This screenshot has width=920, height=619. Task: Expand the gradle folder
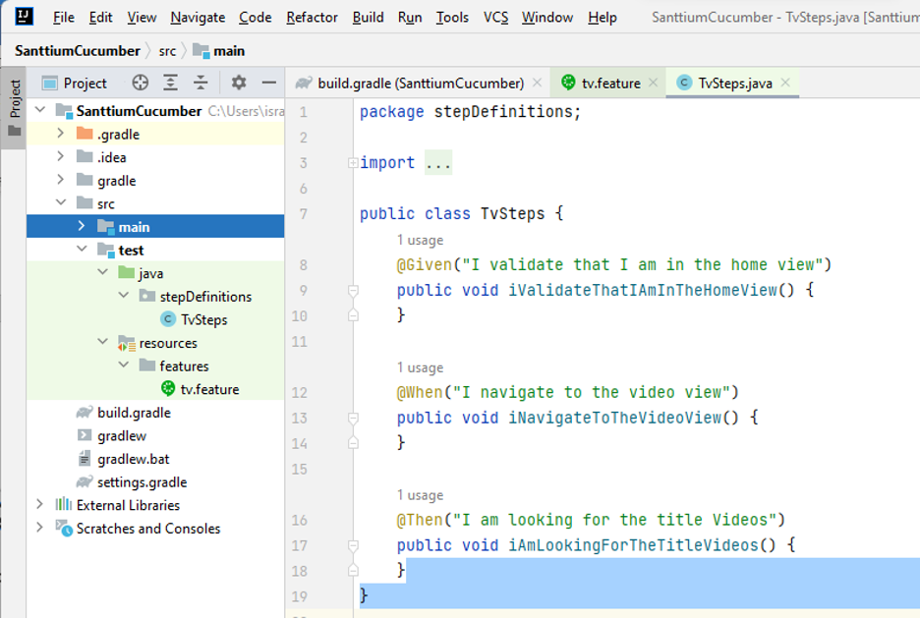(60, 180)
